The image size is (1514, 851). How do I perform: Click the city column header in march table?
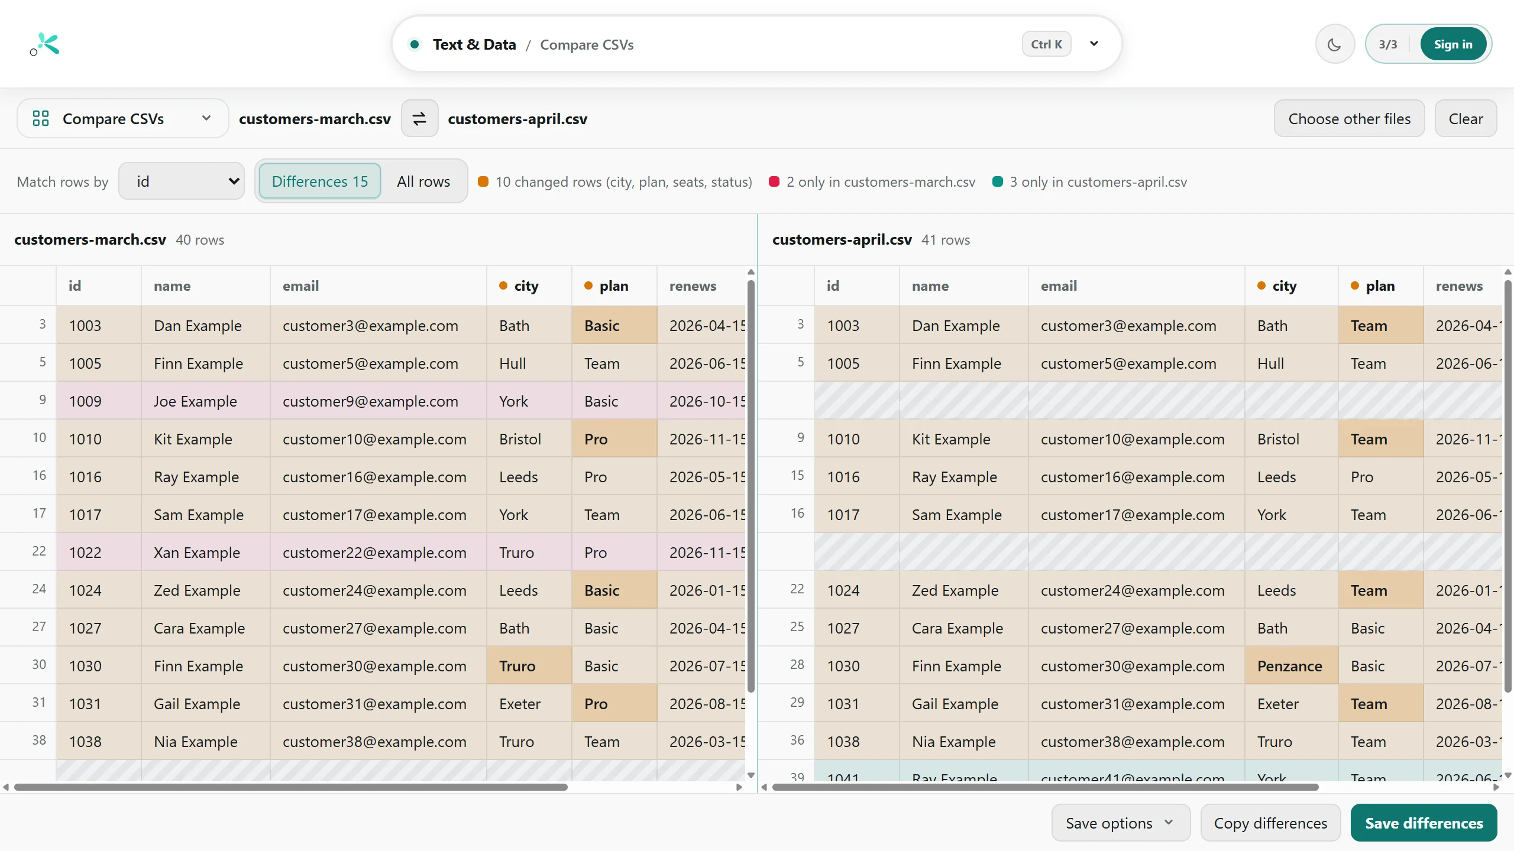point(529,286)
